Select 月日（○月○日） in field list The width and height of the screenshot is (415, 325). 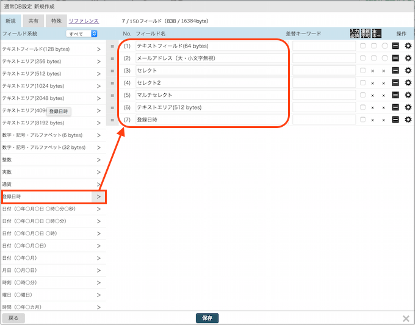pyautogui.click(x=53, y=270)
